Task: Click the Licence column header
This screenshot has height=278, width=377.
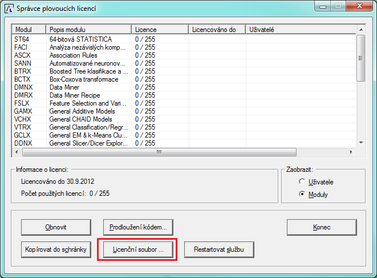Action: 160,30
